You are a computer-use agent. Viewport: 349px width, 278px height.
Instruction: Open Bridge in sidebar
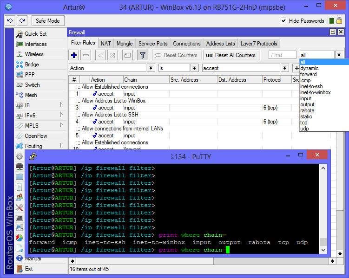point(41,65)
